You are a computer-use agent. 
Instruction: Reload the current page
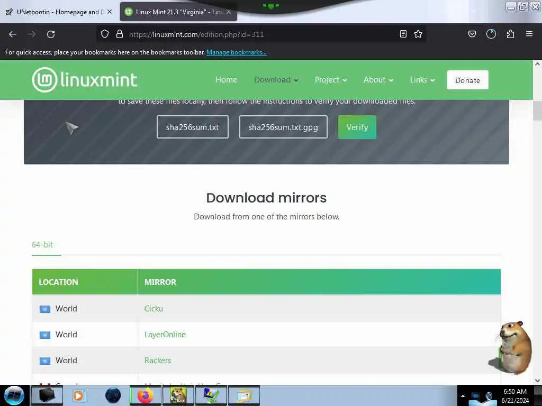[51, 34]
